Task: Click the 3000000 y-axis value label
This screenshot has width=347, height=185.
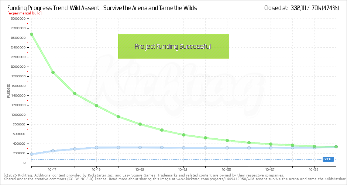Action: tap(18, 18)
